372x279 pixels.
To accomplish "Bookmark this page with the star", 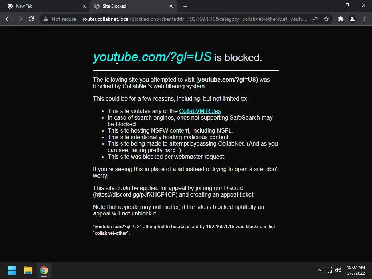I will 326,19.
